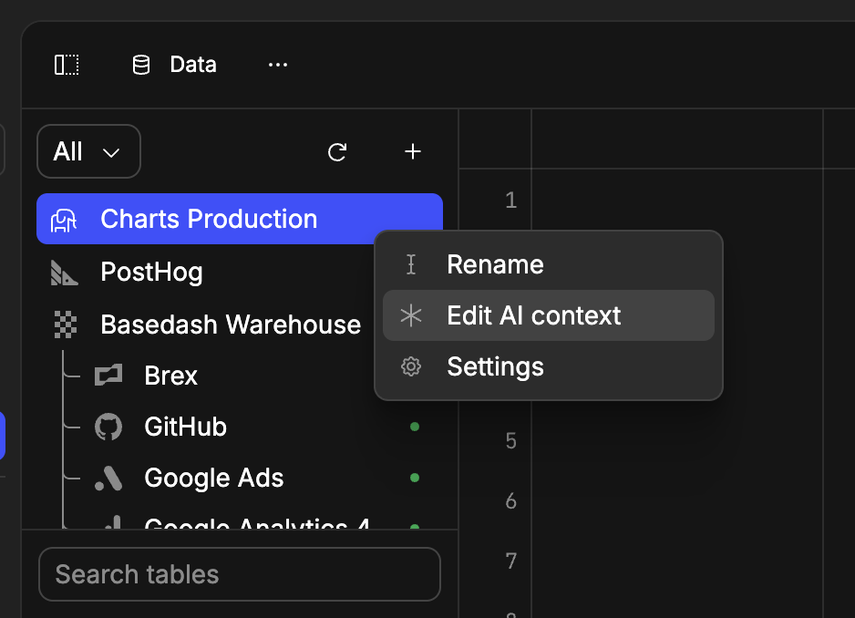
Task: Select Edit AI context option
Action: point(533,315)
